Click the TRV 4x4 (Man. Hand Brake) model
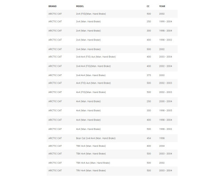 click(x=91, y=170)
